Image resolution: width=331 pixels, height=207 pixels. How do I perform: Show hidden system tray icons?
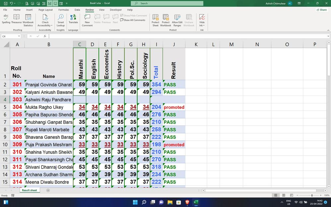282,202
